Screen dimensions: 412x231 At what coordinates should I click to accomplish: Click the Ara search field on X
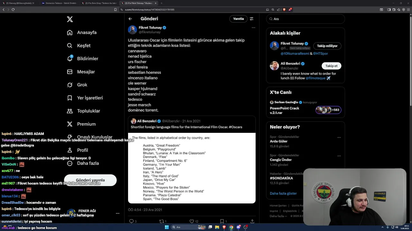pyautogui.click(x=305, y=19)
